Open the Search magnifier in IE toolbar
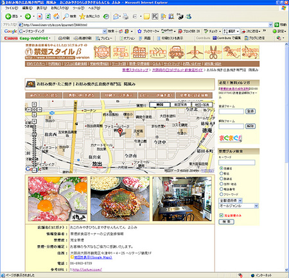 pyautogui.click(x=66, y=16)
